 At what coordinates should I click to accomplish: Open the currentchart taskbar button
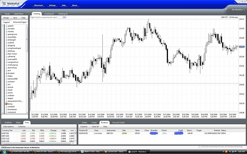(115, 152)
